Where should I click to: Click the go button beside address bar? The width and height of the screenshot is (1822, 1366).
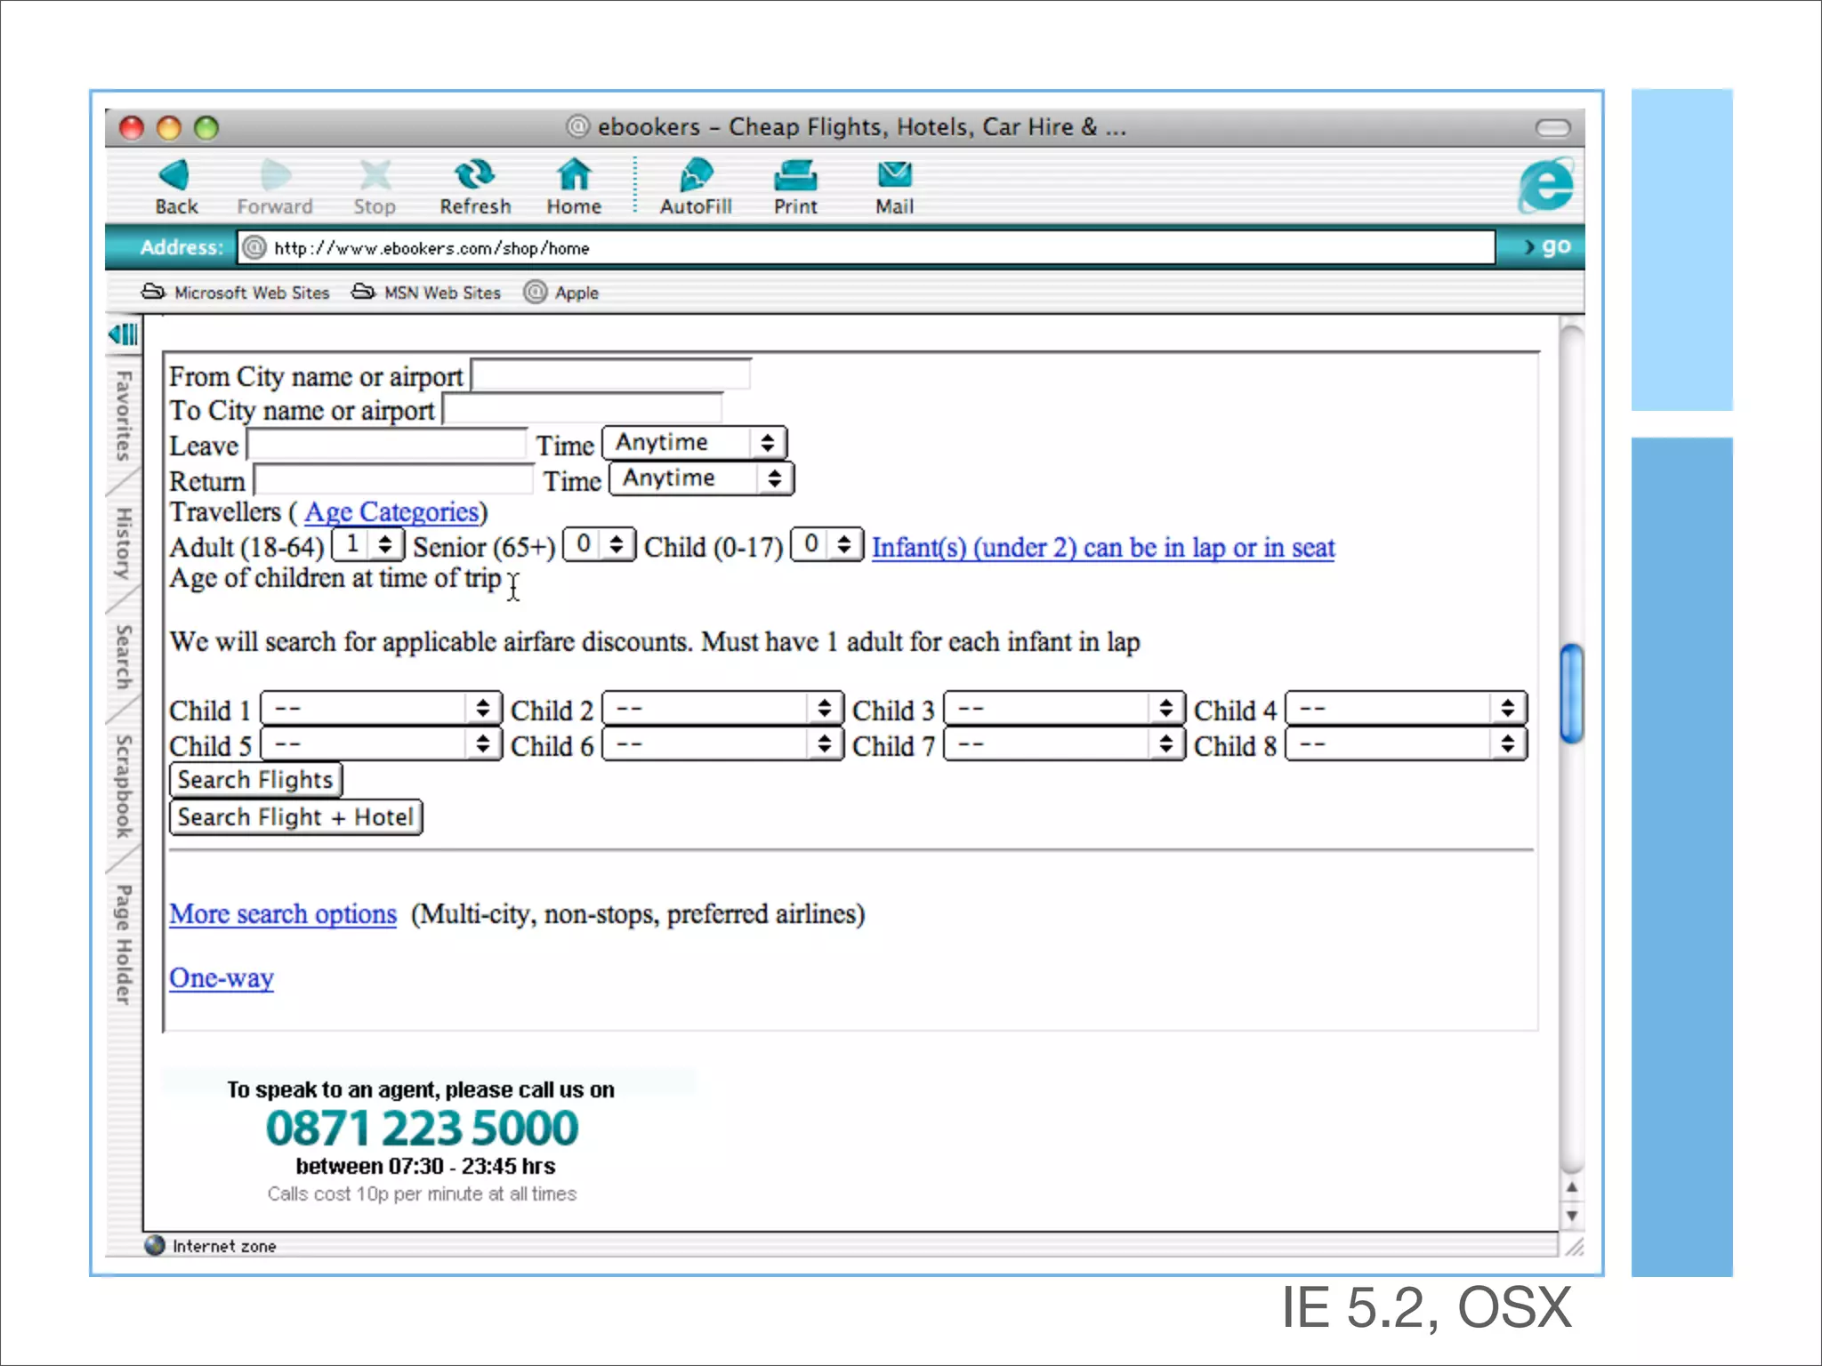[x=1547, y=246]
